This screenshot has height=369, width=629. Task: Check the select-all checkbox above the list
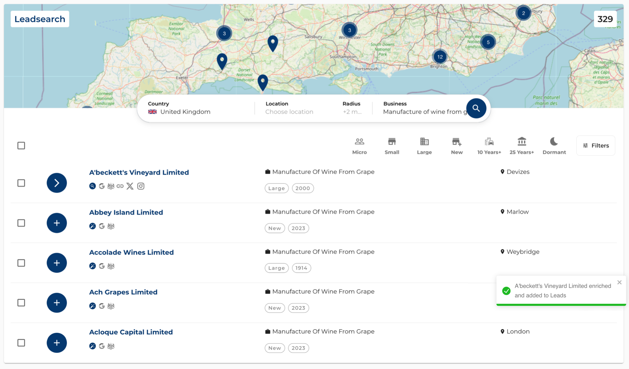pyautogui.click(x=21, y=145)
